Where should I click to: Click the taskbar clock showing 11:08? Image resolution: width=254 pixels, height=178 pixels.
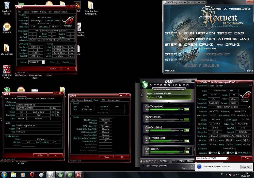tap(246, 175)
